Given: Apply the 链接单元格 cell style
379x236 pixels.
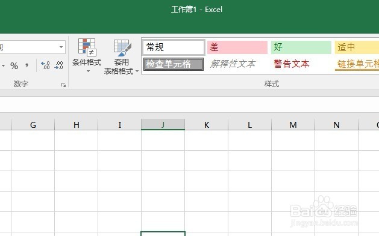Looking at the screenshot, I should click(357, 64).
